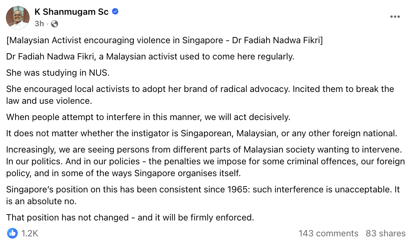411x243 pixels.
Task: Click the bracketed headline about Malaysian Activist
Action: (x=164, y=40)
